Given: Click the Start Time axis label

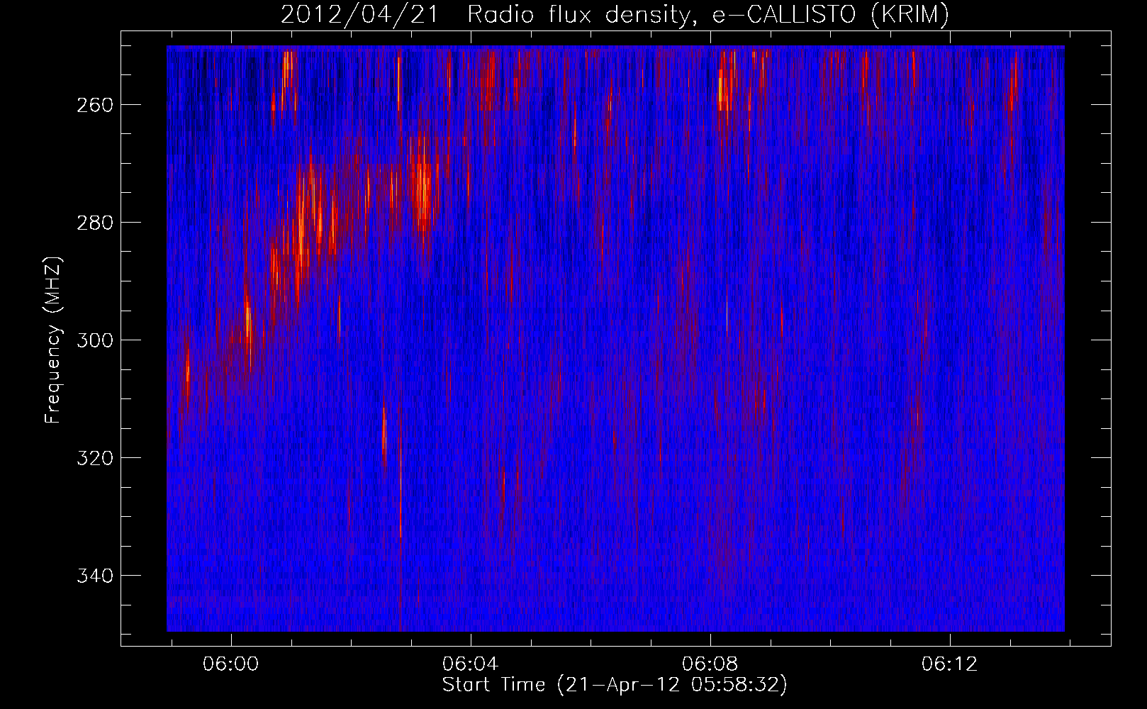Looking at the screenshot, I should (615, 685).
